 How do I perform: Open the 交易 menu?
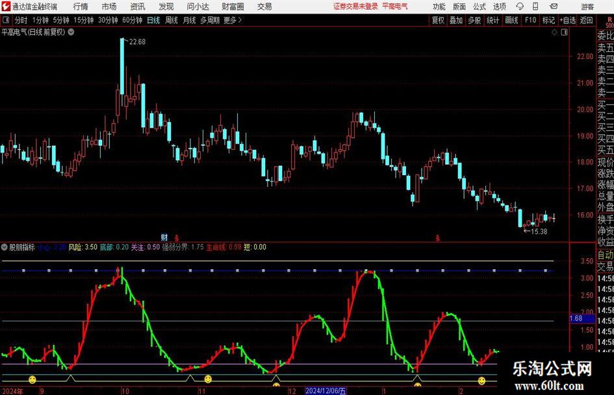[x=264, y=6]
